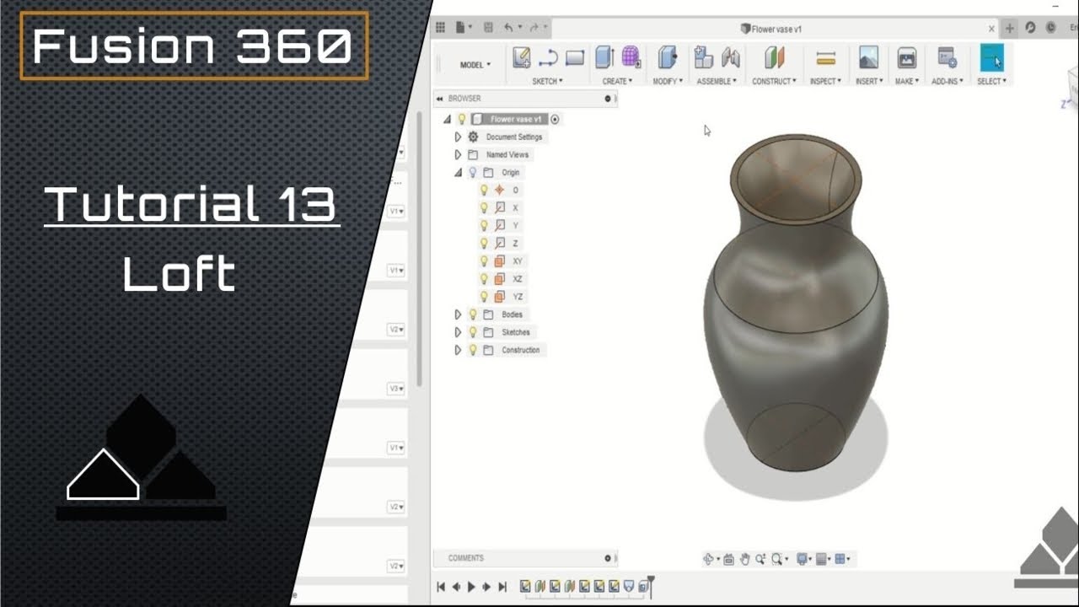Expand the Sketches folder
This screenshot has width=1079, height=607.
coord(458,332)
